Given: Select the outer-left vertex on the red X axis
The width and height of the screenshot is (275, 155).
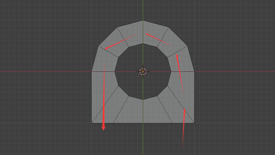Looking at the screenshot, I should coord(92,71).
